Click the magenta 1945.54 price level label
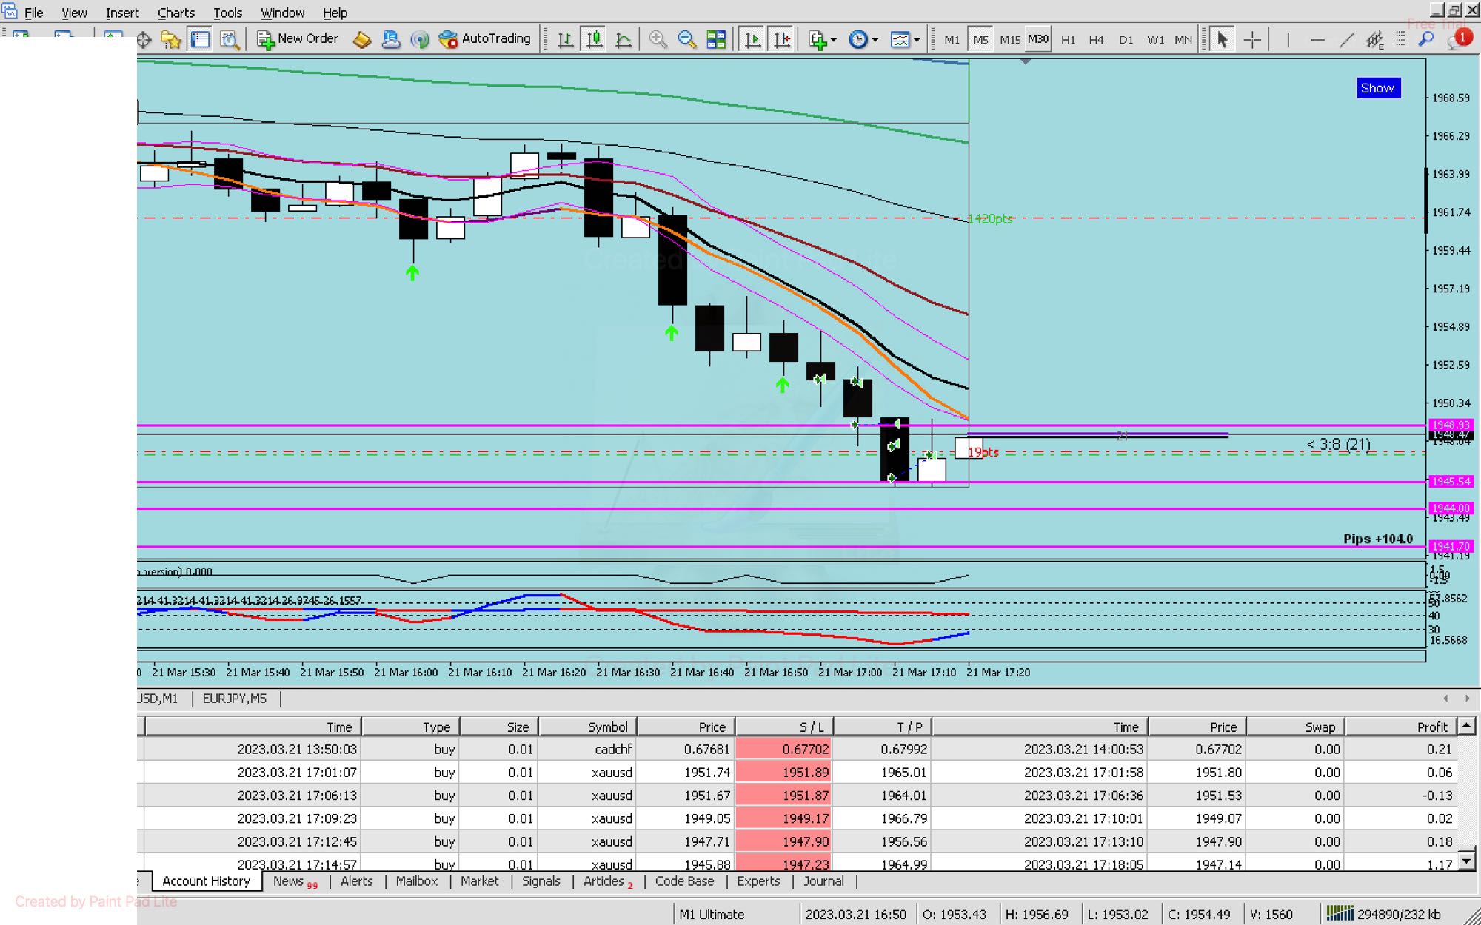This screenshot has width=1481, height=925. pos(1450,482)
